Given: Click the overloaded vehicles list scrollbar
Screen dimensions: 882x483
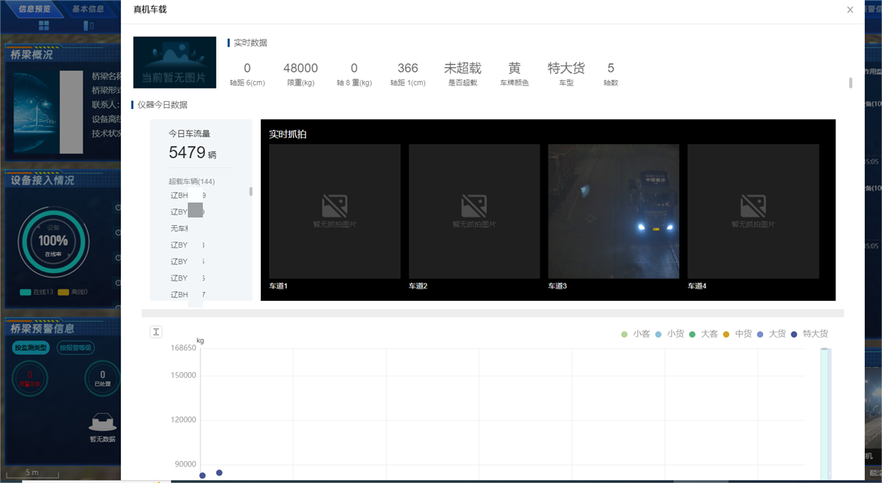Looking at the screenshot, I should [250, 192].
